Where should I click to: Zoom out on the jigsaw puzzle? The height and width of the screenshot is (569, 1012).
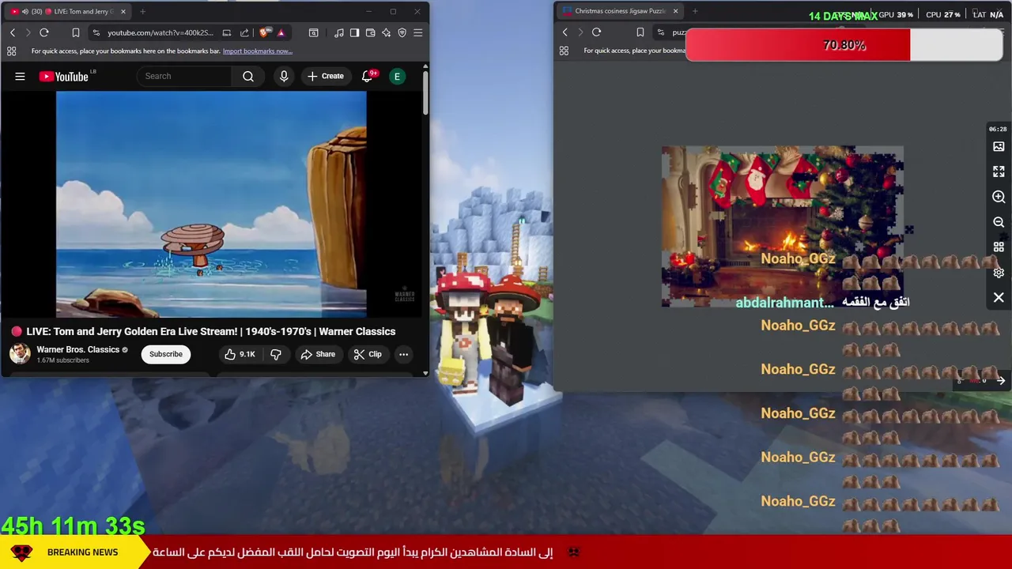[999, 222]
